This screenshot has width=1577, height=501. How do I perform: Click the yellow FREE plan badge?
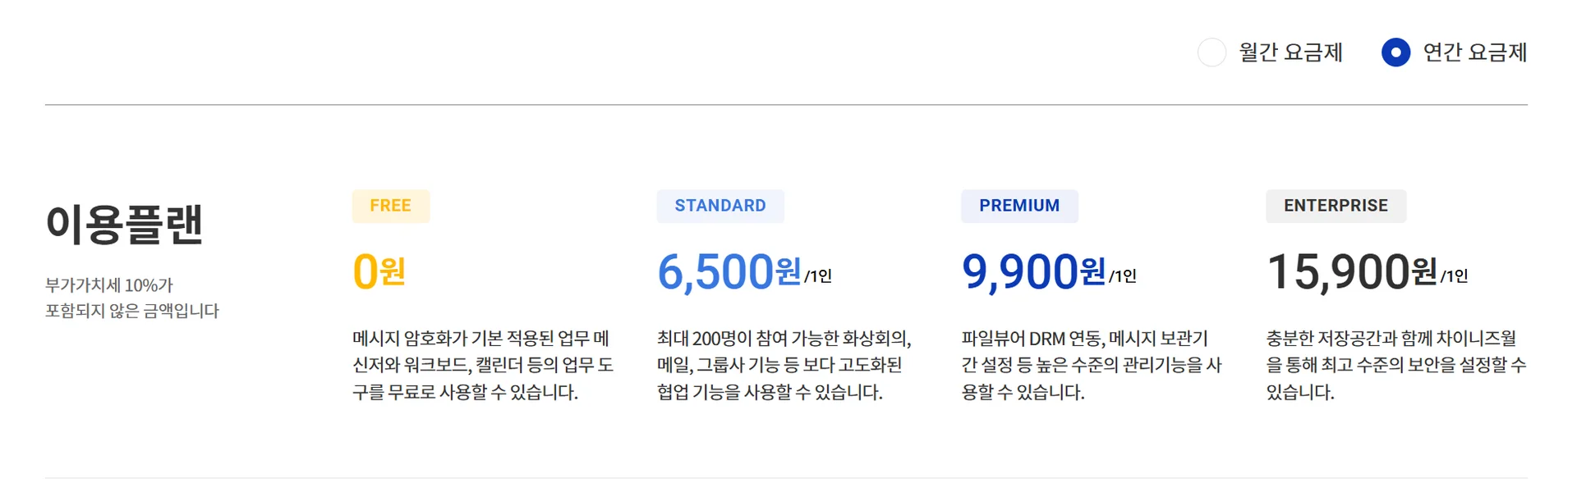[390, 206]
